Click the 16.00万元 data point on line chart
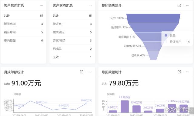 (x=42, y=105)
